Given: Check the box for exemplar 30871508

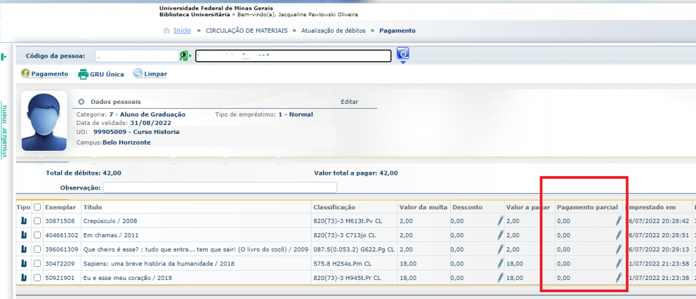Looking at the screenshot, I should (x=37, y=221).
